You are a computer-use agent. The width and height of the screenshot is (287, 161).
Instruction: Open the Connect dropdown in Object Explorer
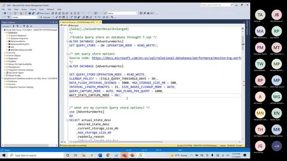pyautogui.click(x=7, y=26)
